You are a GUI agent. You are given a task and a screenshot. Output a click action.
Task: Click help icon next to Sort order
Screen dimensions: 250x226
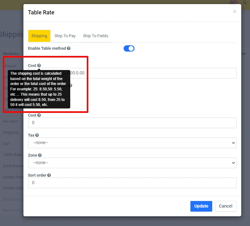pyautogui.click(x=49, y=175)
